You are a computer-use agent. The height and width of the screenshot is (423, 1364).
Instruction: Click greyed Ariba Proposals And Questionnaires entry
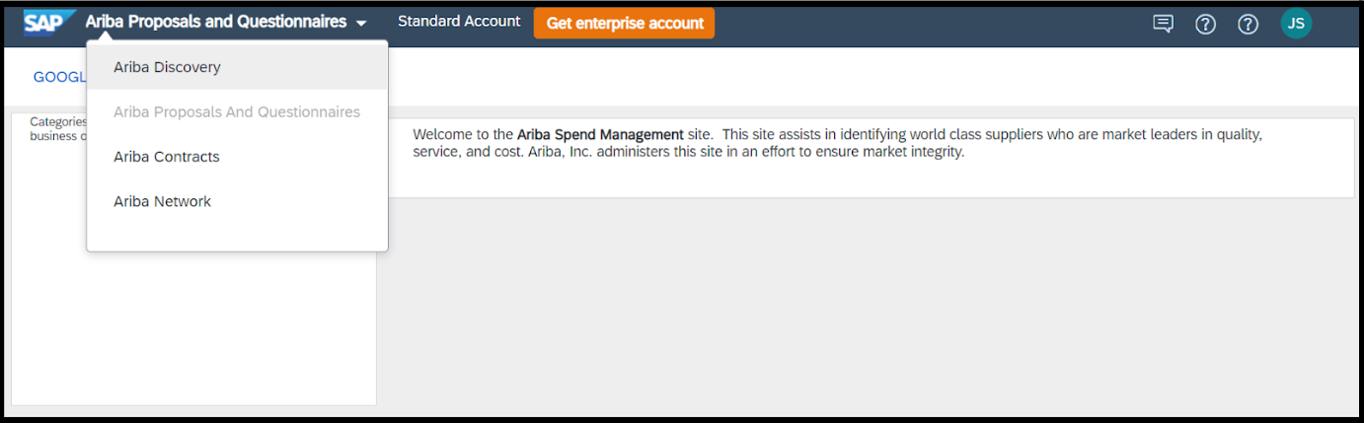[x=237, y=112]
